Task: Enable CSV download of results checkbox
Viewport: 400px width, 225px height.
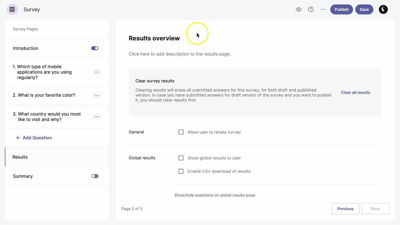Action: 181,171
